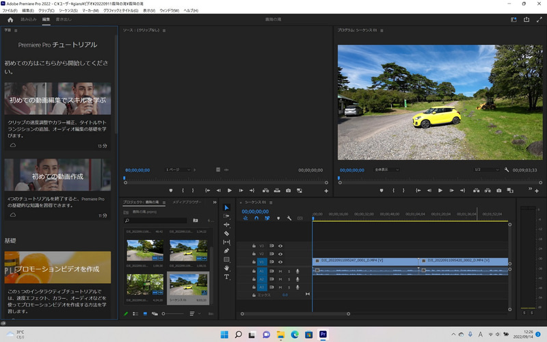Select the Hand tool in the tools panel
The image size is (547, 342).
pyautogui.click(x=226, y=268)
